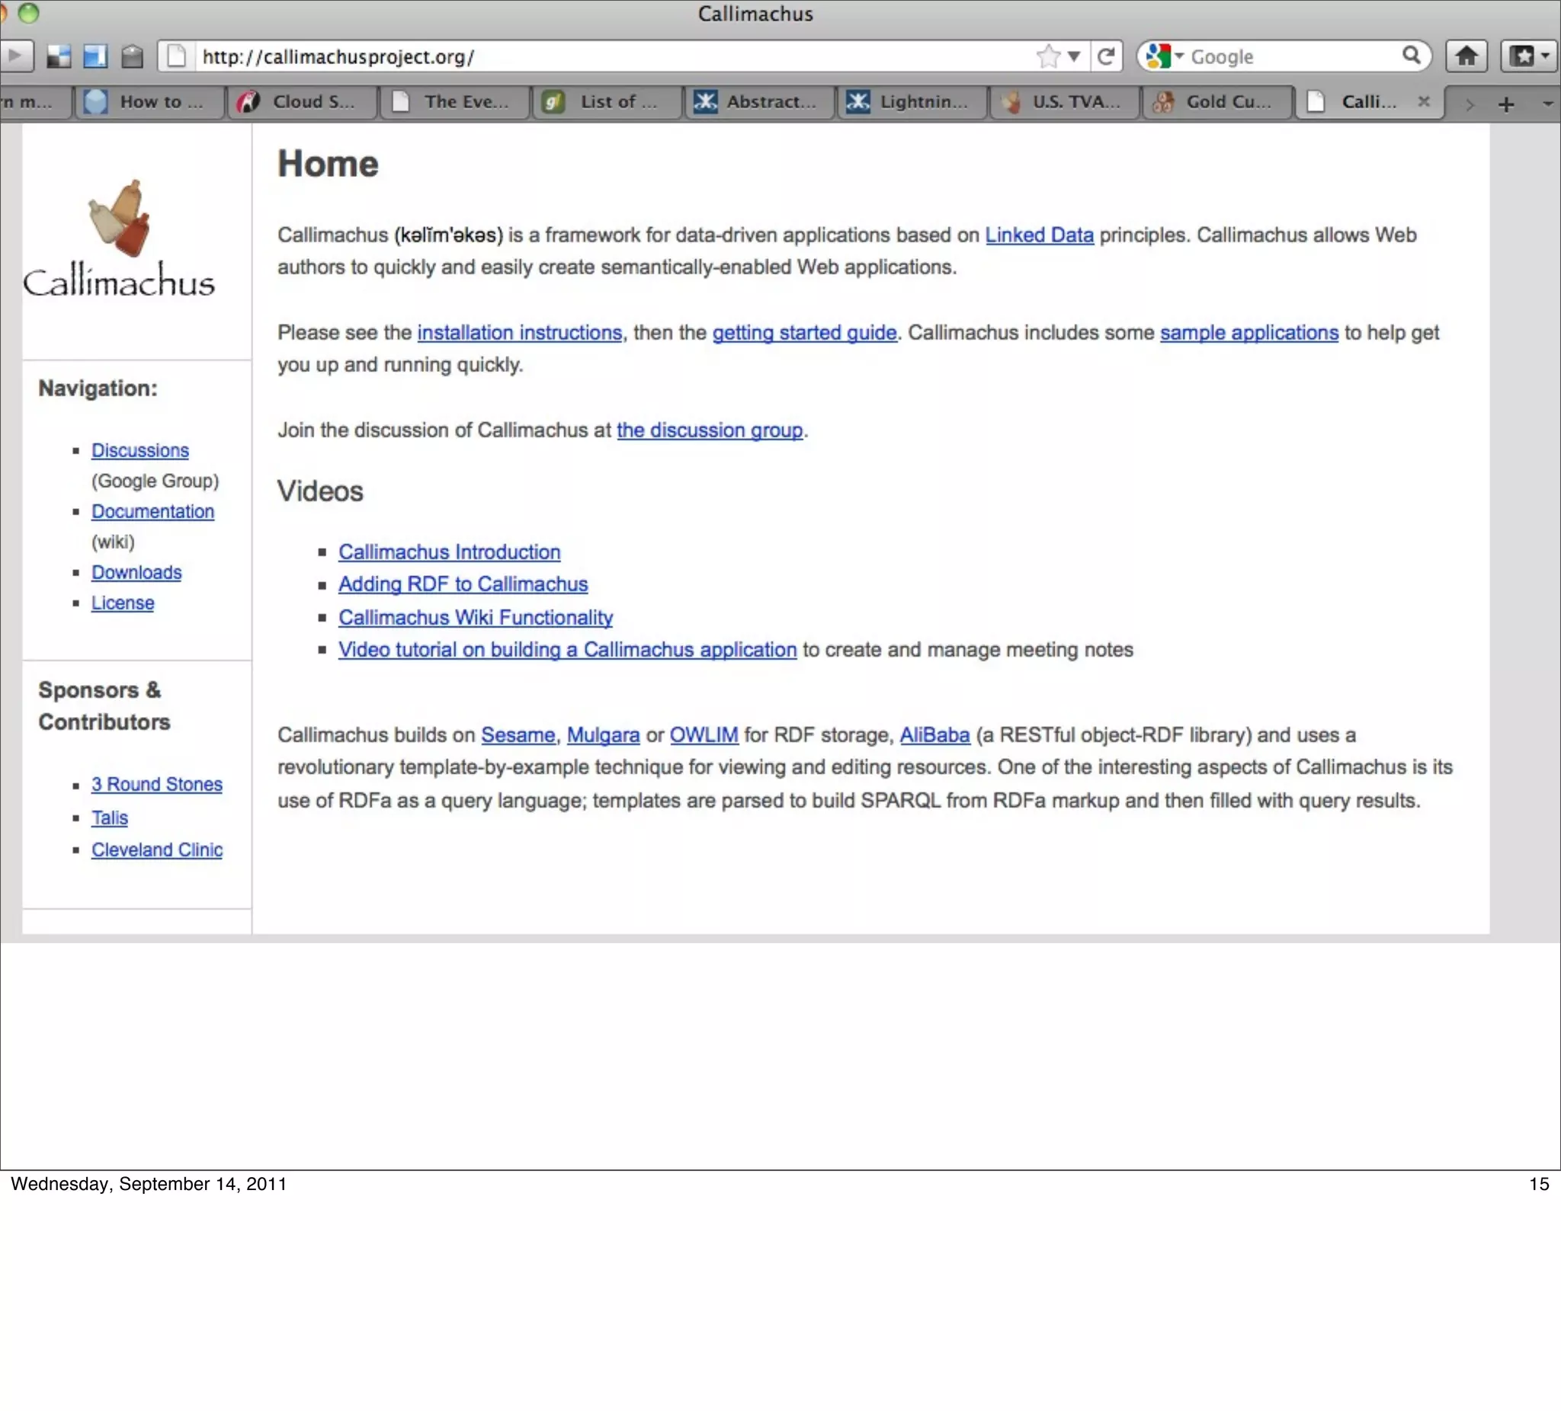Open Google search engine dropdown
The image size is (1561, 1411).
(x=1163, y=56)
